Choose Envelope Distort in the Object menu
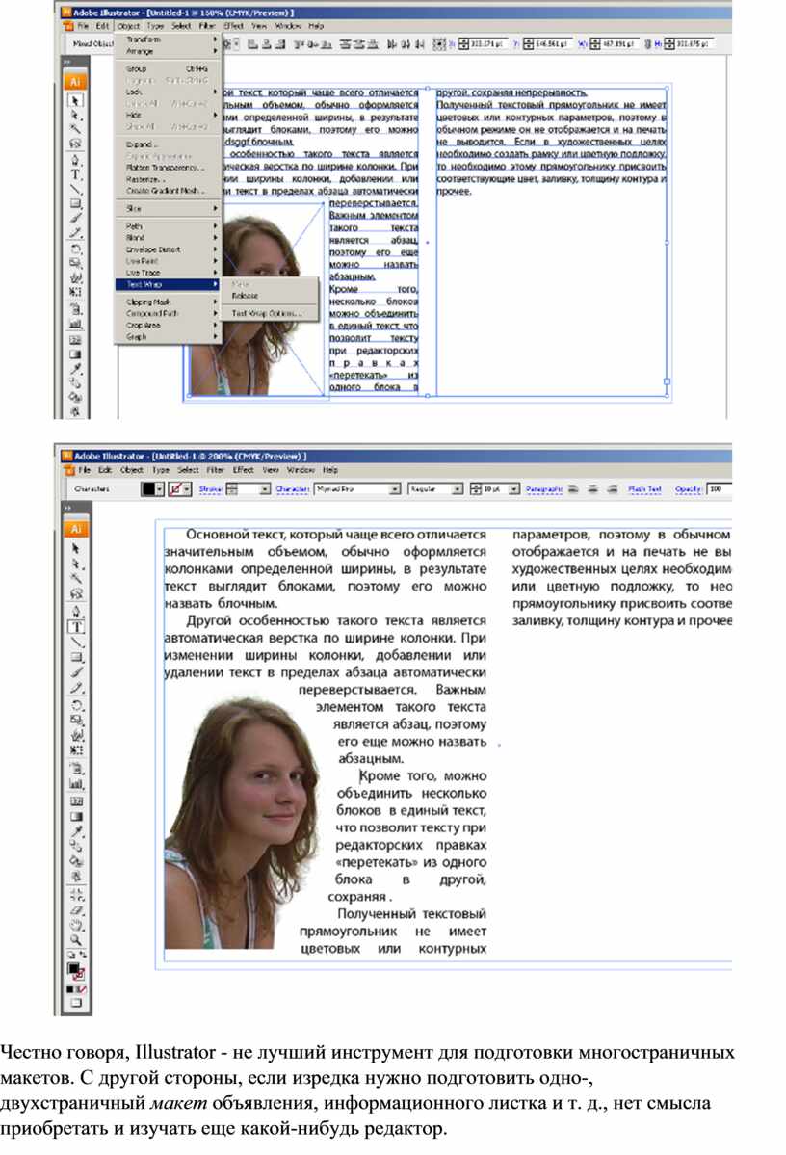The width and height of the screenshot is (786, 1155). point(167,249)
